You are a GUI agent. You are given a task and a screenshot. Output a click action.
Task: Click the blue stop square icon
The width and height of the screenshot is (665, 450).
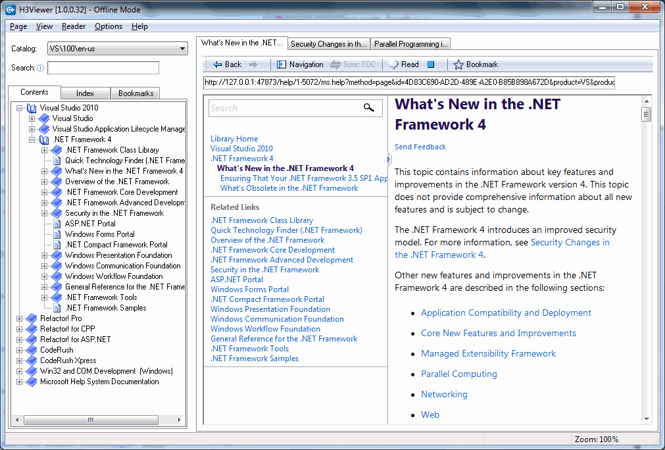431,64
